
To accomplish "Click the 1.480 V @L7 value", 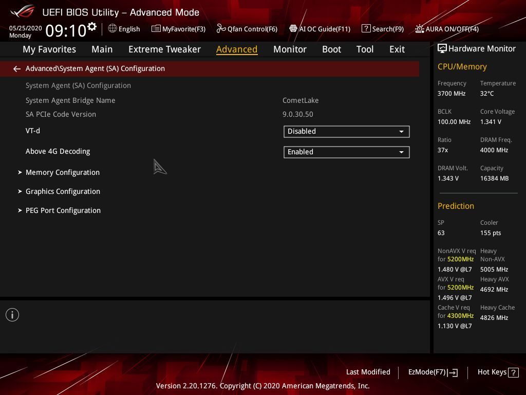I will [x=455, y=270].
